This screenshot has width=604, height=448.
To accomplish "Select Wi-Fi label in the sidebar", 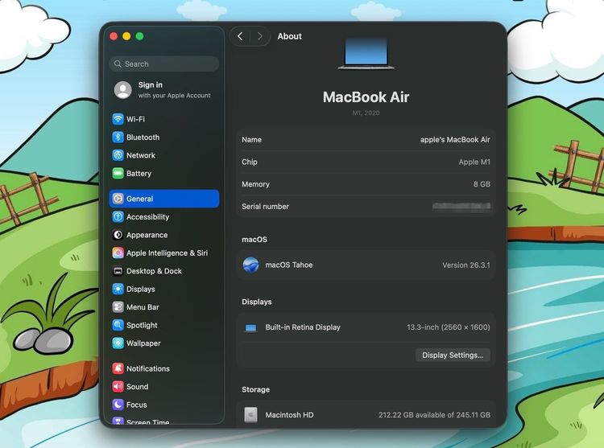I will pyautogui.click(x=135, y=119).
